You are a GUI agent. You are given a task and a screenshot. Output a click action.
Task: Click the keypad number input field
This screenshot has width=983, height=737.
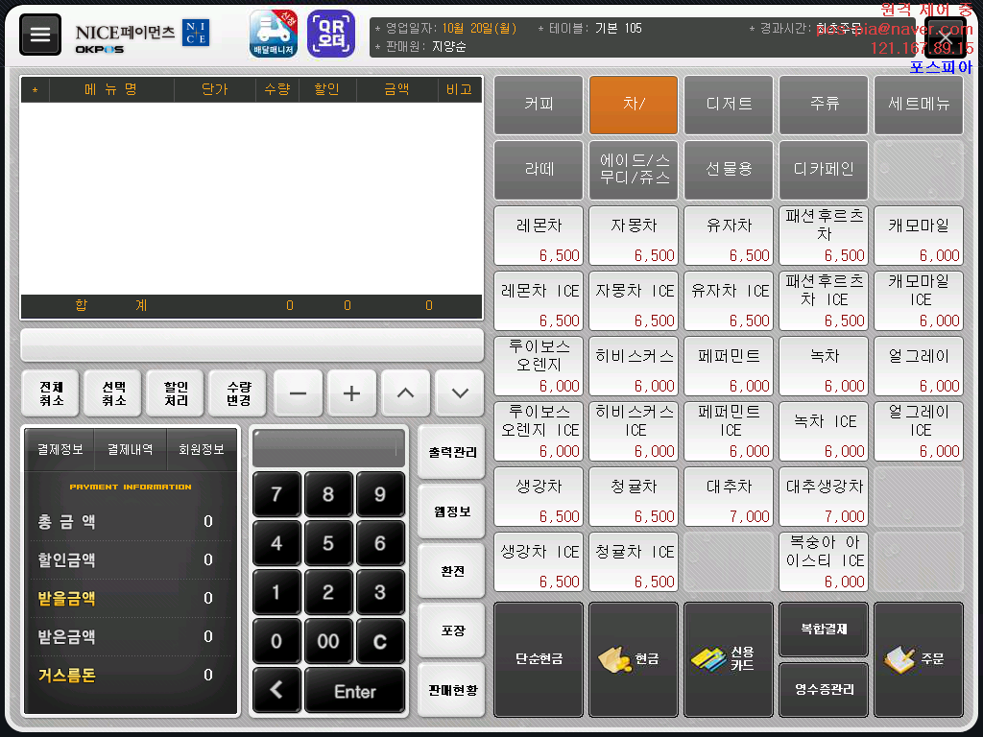(x=328, y=447)
